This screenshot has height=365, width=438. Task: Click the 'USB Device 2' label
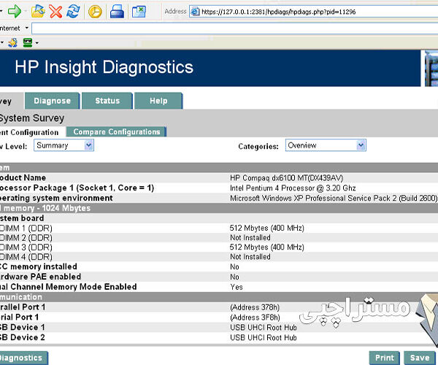(23, 337)
